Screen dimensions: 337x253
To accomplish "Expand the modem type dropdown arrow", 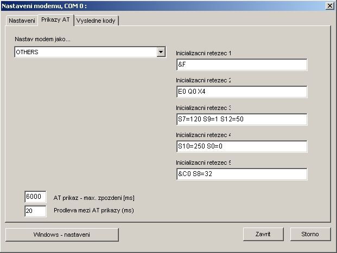I will click(161, 52).
